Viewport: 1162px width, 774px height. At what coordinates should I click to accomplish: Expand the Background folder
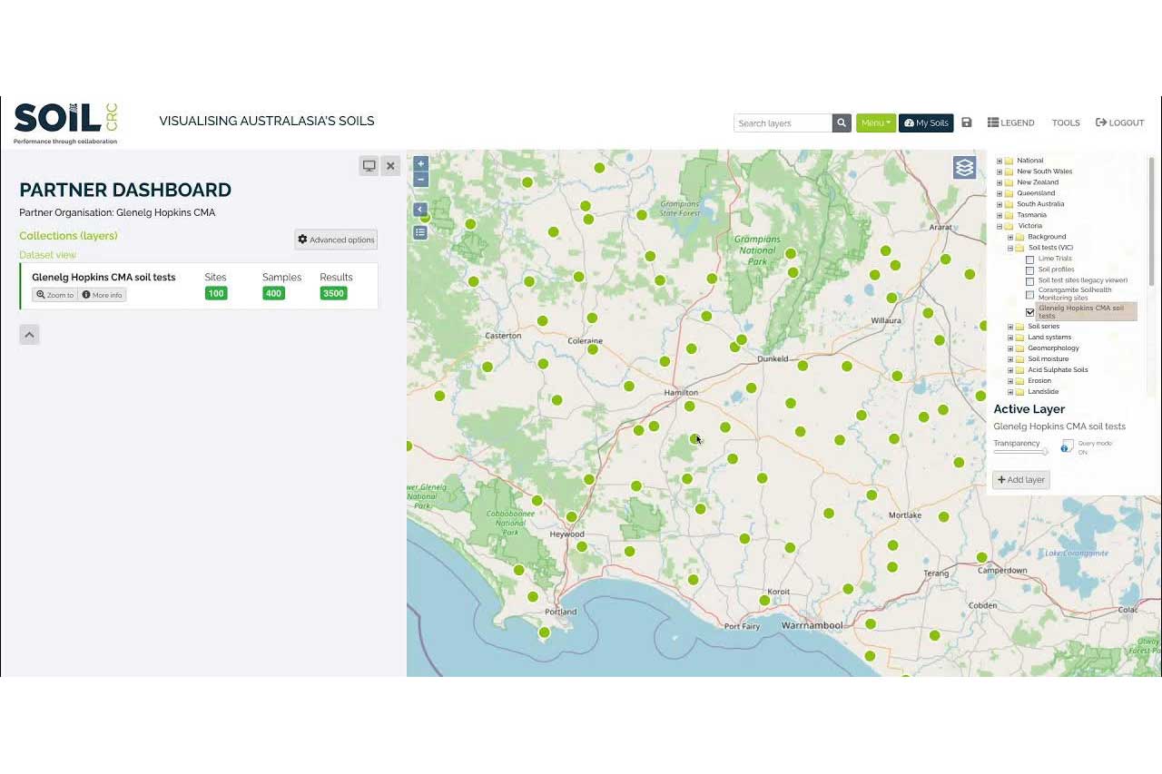pos(1010,237)
